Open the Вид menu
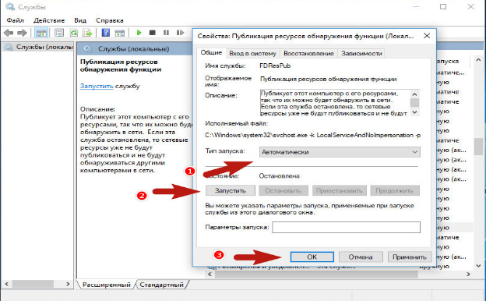The width and height of the screenshot is (486, 301). tap(80, 20)
